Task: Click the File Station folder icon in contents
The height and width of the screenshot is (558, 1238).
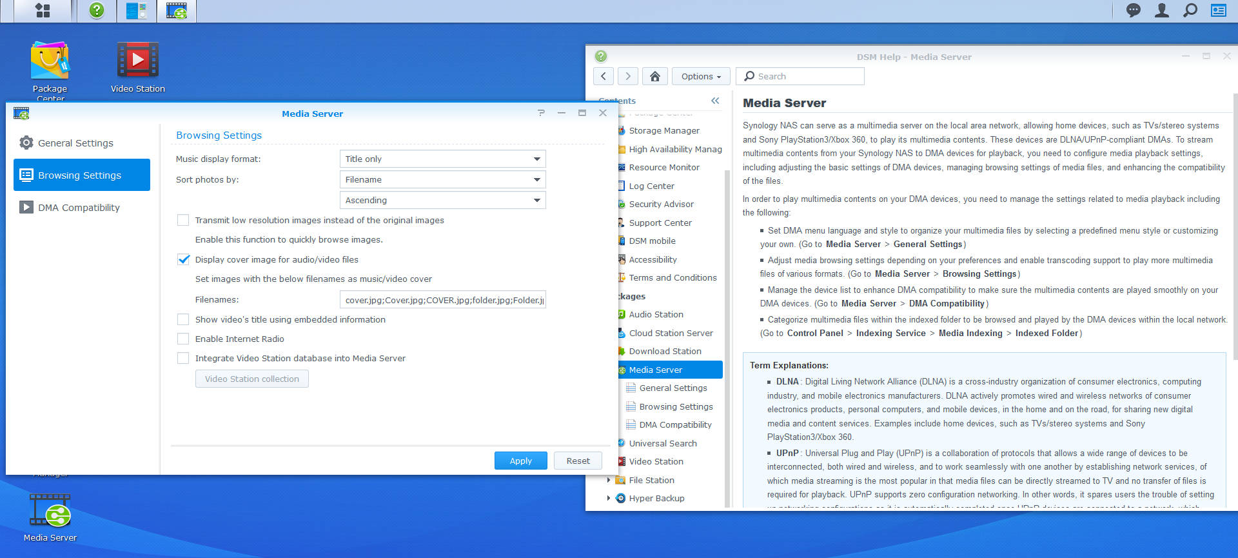Action: pos(620,480)
